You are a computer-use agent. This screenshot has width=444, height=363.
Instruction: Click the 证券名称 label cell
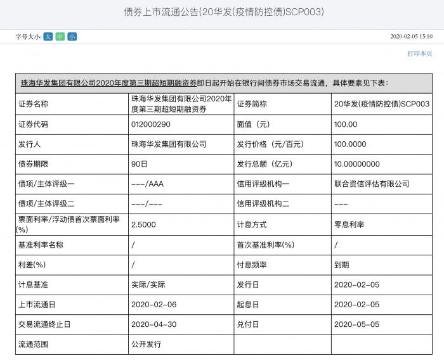pos(72,104)
